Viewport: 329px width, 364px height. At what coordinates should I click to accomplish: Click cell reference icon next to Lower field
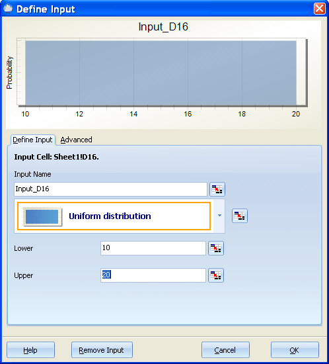pos(216,248)
